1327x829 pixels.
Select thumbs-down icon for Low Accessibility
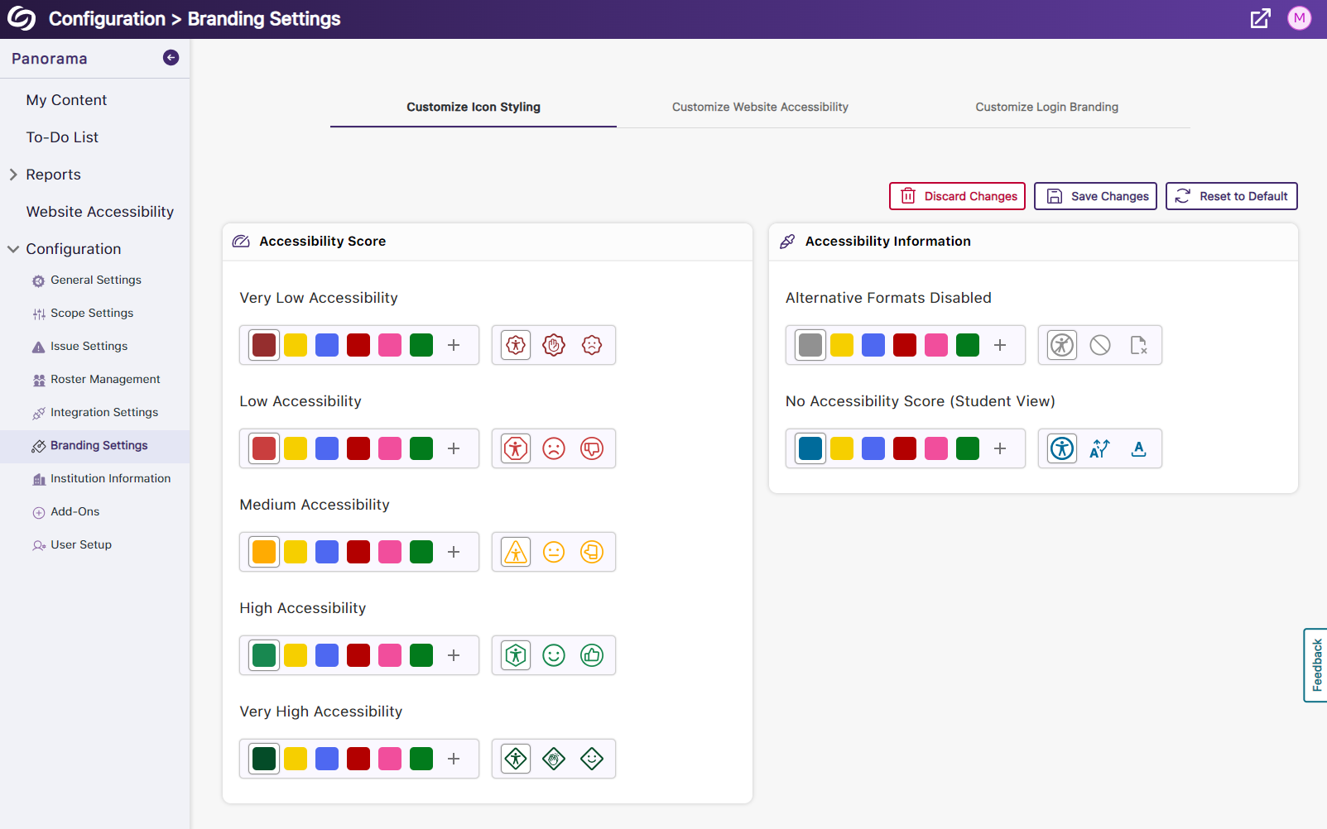(592, 448)
